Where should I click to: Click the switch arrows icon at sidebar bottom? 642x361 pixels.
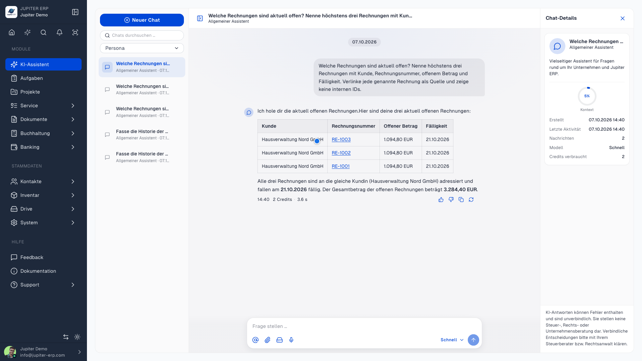click(66, 337)
